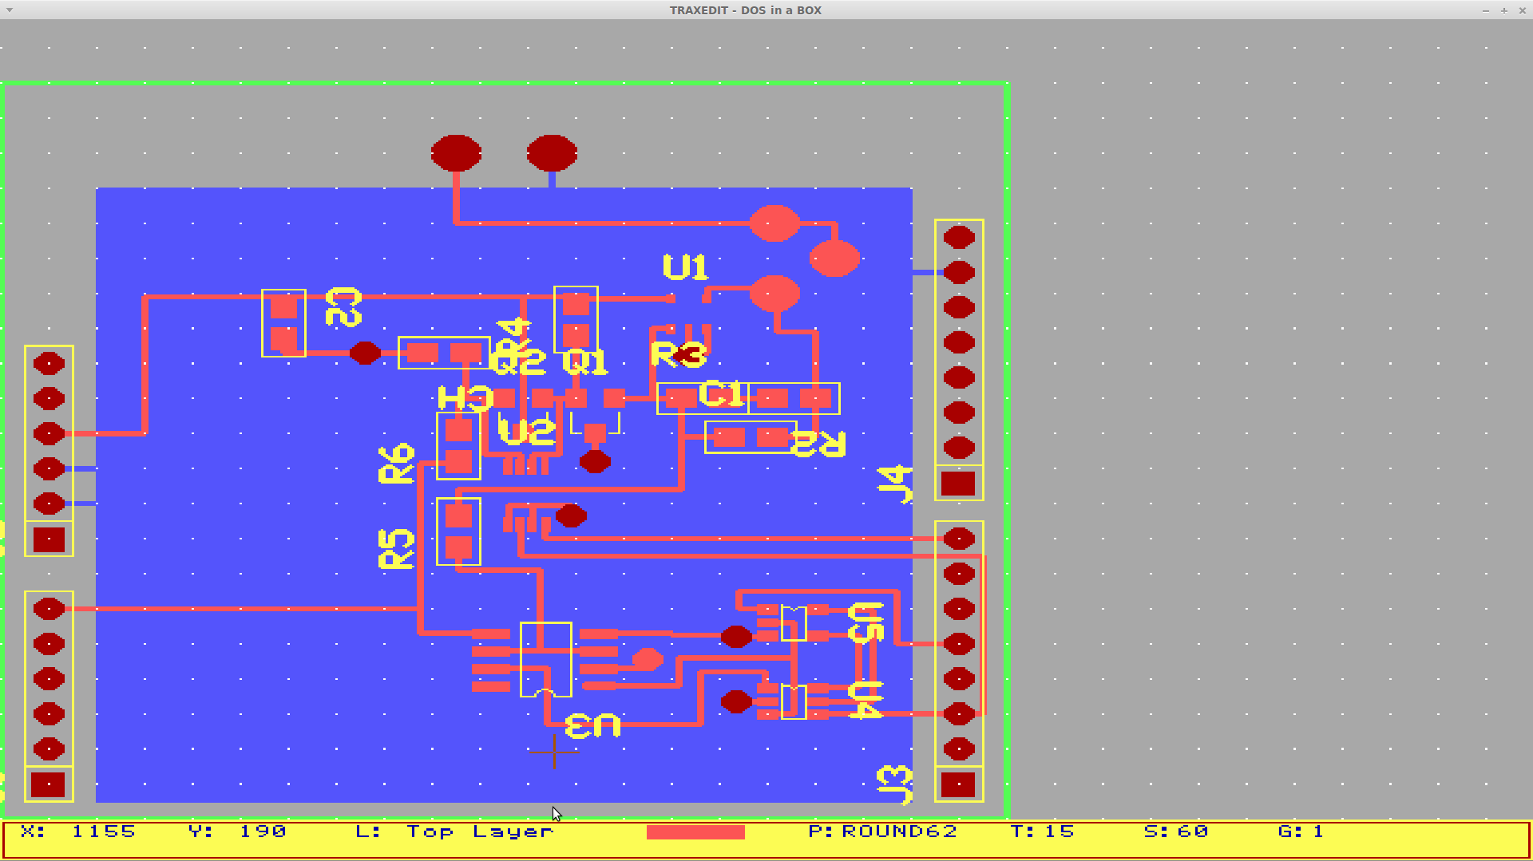Select the U2 component label

coord(526,432)
